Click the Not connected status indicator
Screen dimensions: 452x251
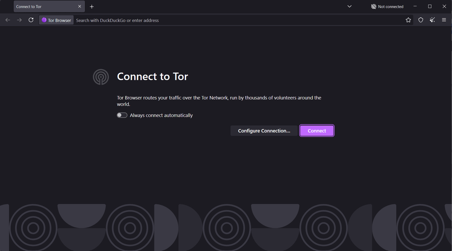pyautogui.click(x=387, y=7)
